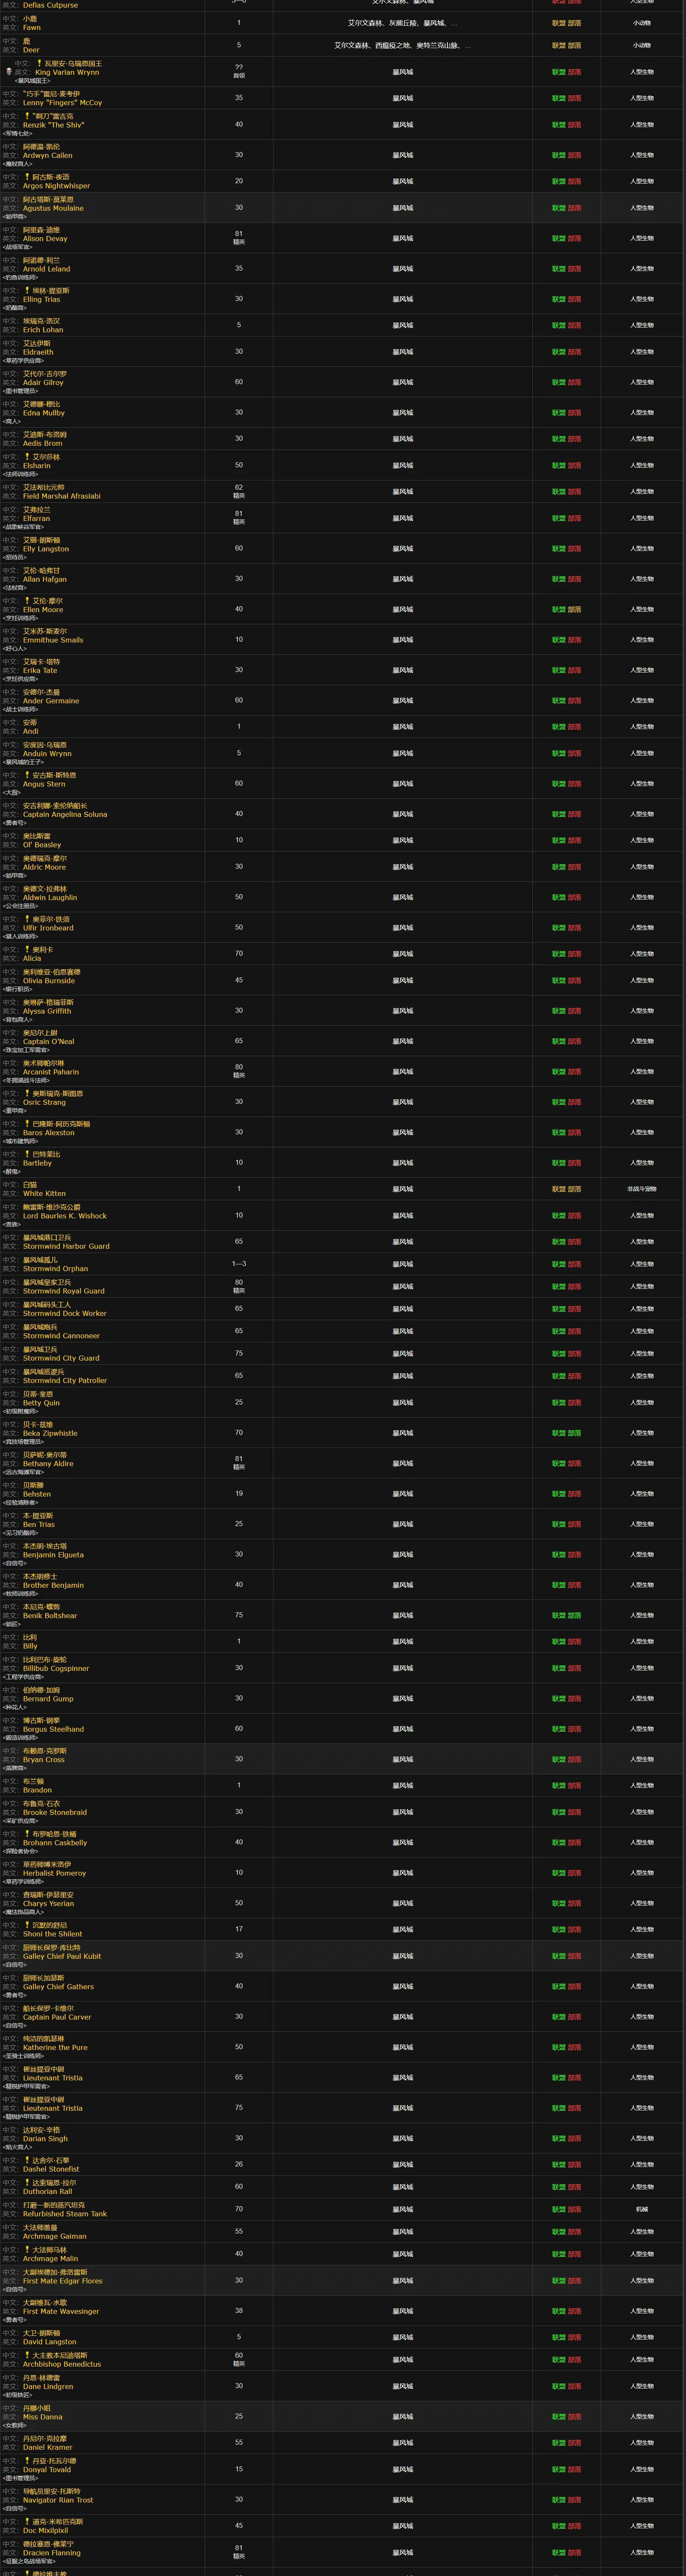The height and width of the screenshot is (2576, 686).
Task: Open the Archmage Gaiman NPC link
Action: coord(54,2236)
